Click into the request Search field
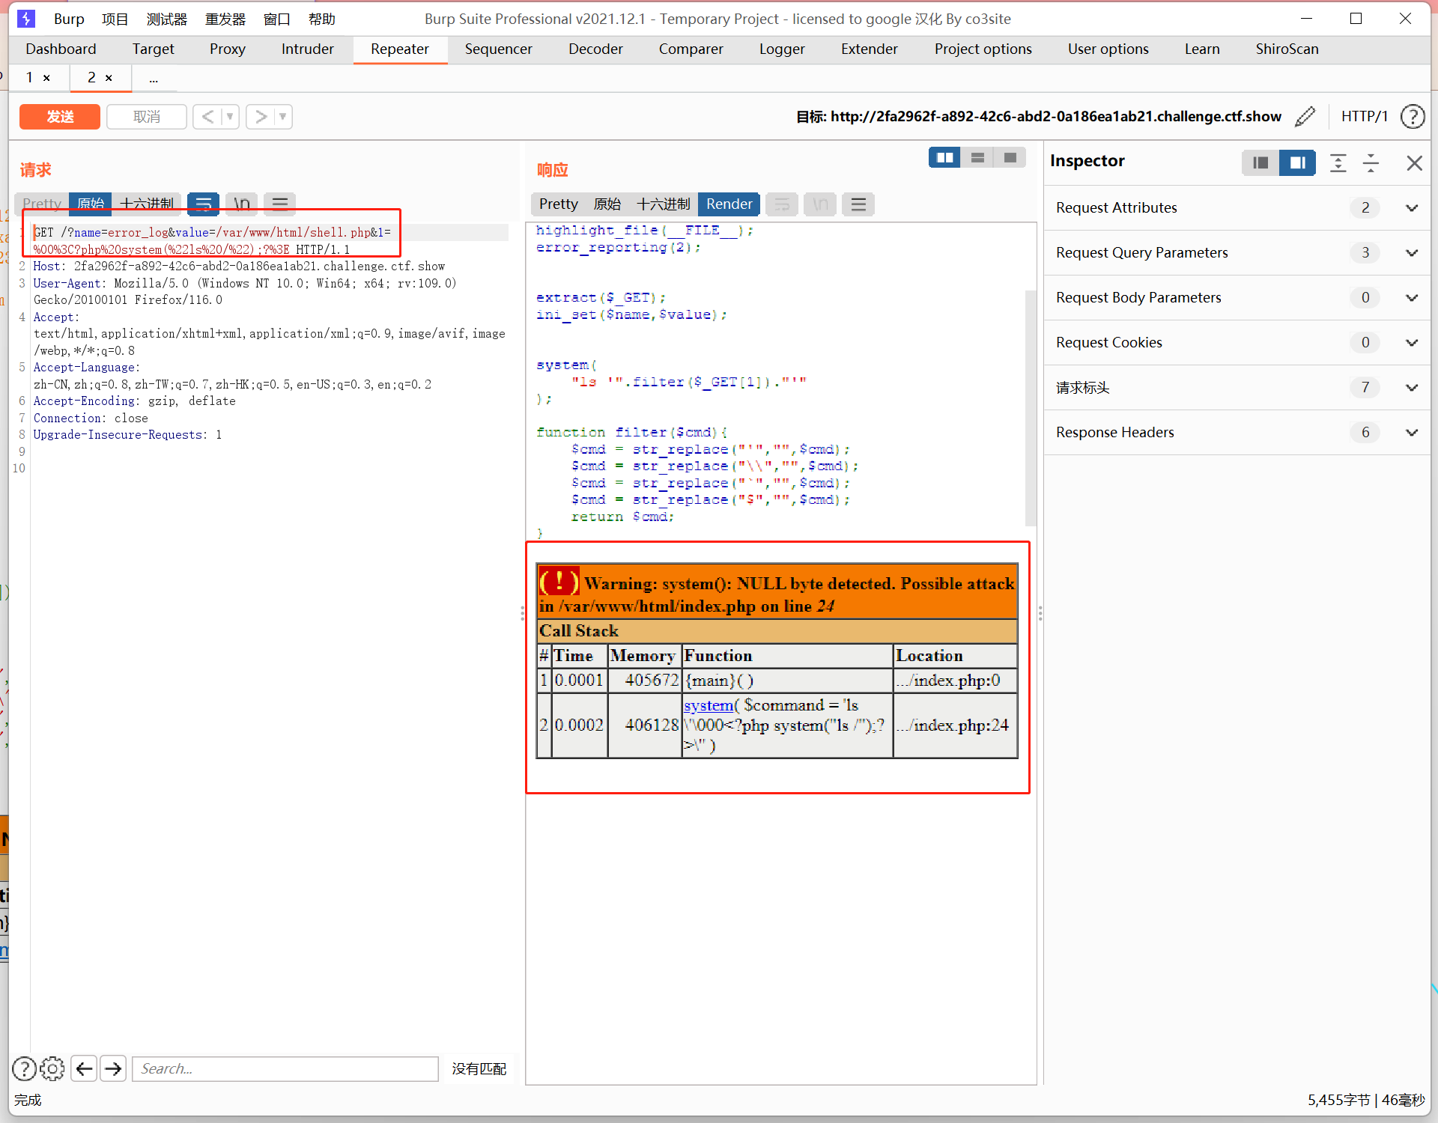 (285, 1068)
